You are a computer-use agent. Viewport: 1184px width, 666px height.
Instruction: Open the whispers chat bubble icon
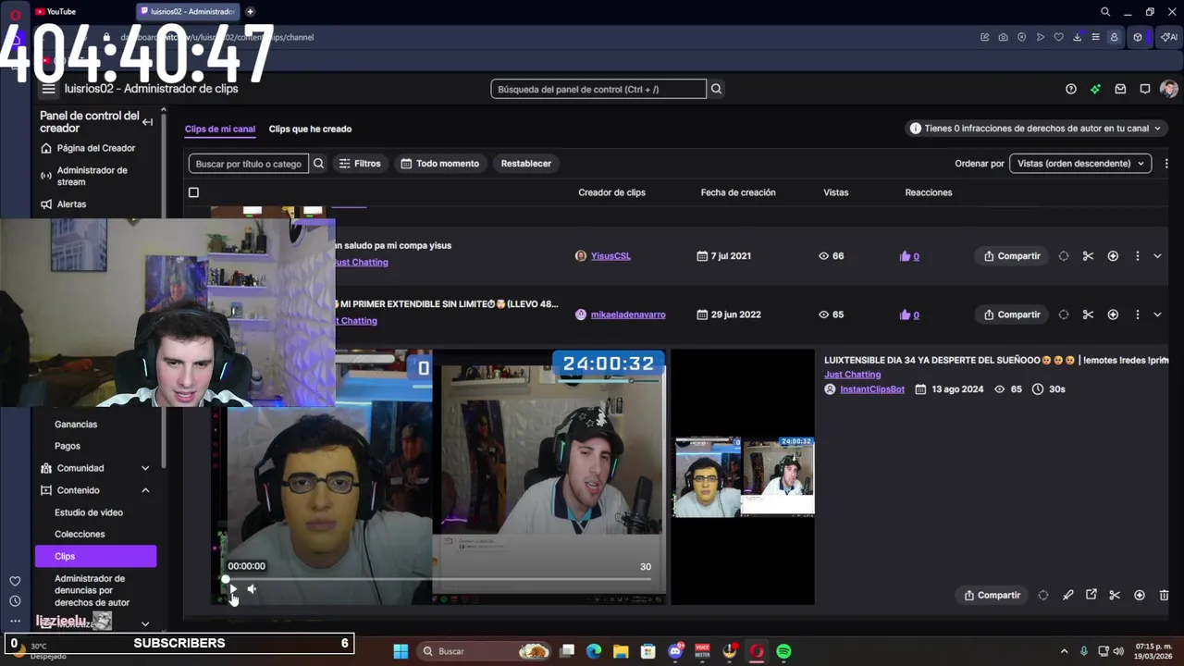click(1145, 89)
